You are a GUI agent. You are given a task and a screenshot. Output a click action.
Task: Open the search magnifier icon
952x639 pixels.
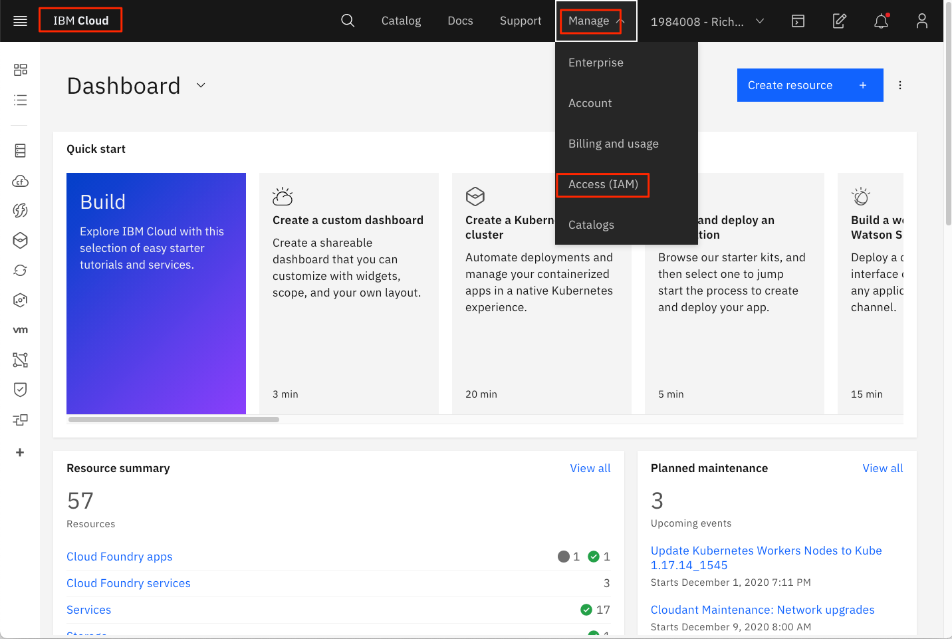348,21
